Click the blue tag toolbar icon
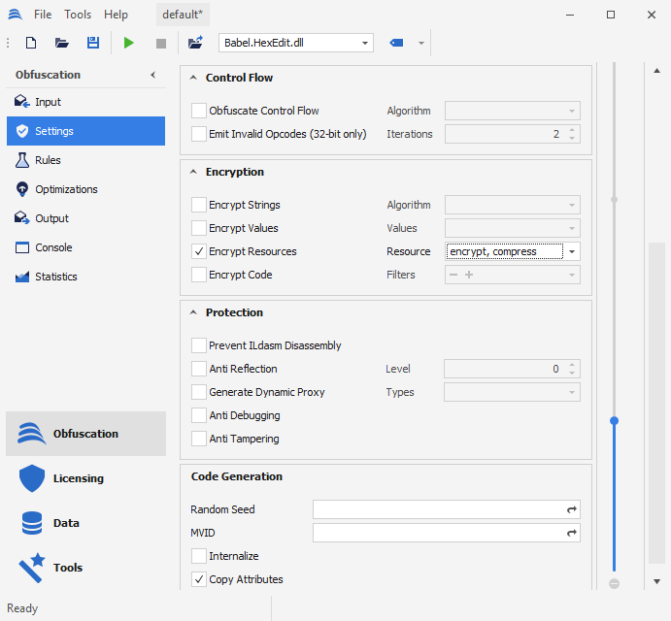The image size is (671, 621). point(396,43)
